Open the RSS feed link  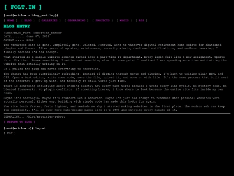141,20
